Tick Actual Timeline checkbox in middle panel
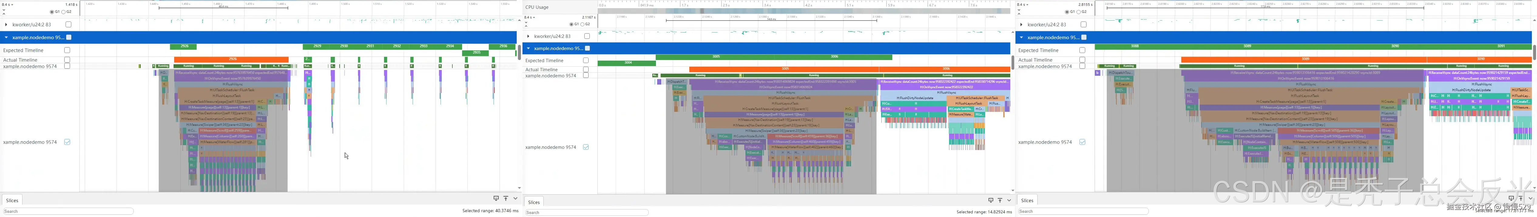The height and width of the screenshot is (217, 1537). [586, 69]
